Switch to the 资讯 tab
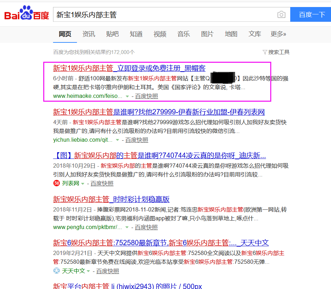Viewport: 331px width, 289px height. click(89, 34)
